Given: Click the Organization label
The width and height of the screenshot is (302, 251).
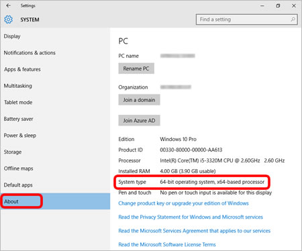Looking at the screenshot, I should click(133, 87).
